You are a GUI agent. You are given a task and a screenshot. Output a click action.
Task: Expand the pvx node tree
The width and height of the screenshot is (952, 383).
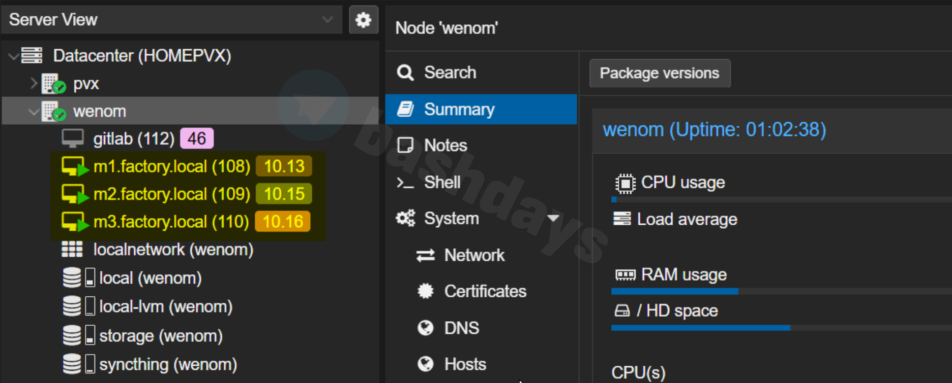click(34, 83)
